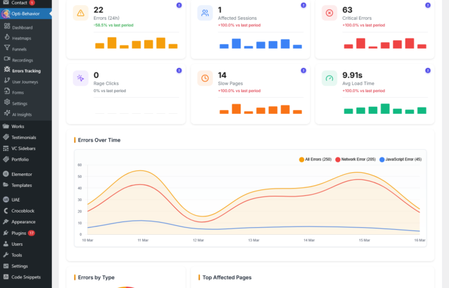Screen dimensions: 449x288
Task: Expand the Appearance admin menu
Action: (24, 221)
